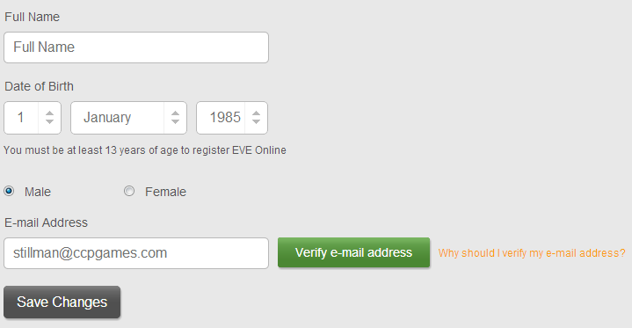Screen dimensions: 632x328
Task: Click the Female option label text
Action: click(x=165, y=192)
